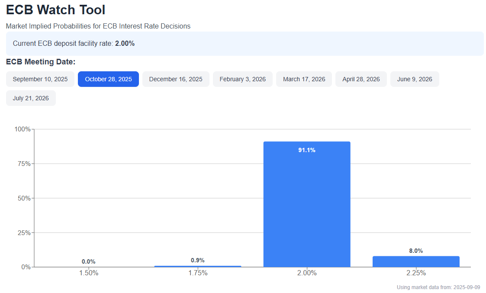486x293 pixels.
Task: Choose the March 17, 2026 meeting
Action: coord(304,79)
